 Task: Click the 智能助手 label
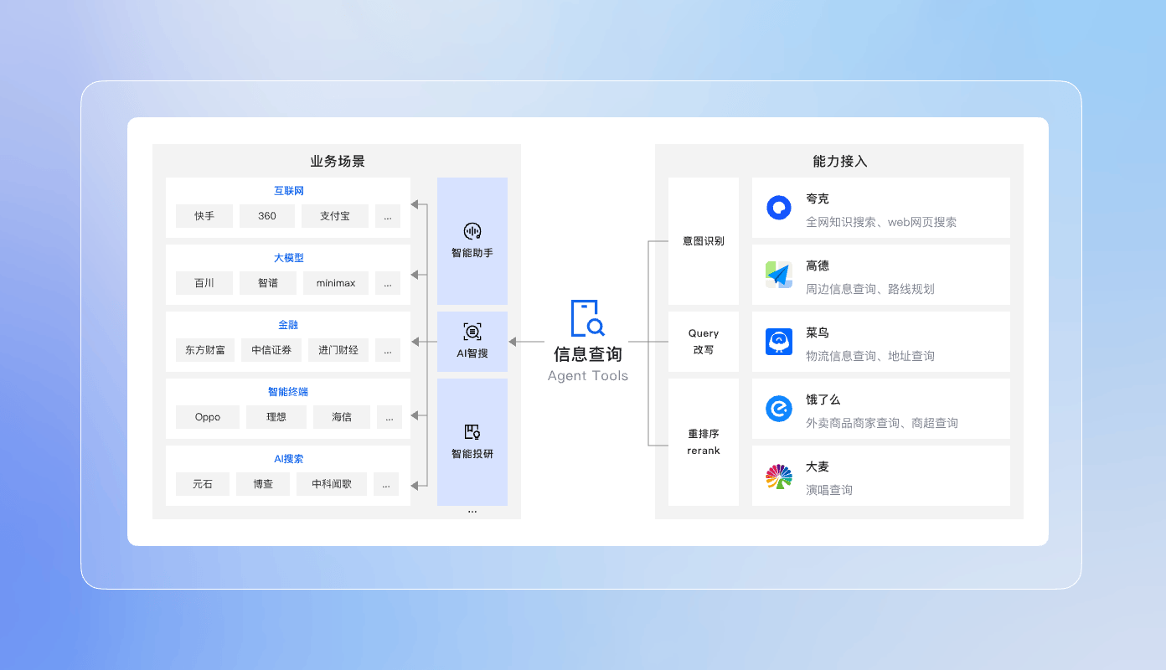(x=472, y=253)
